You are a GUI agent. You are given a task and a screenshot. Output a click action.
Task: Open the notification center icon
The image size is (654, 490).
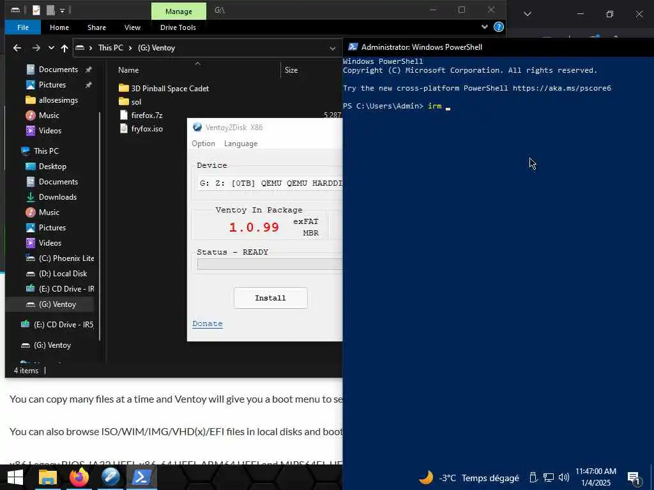click(x=634, y=478)
